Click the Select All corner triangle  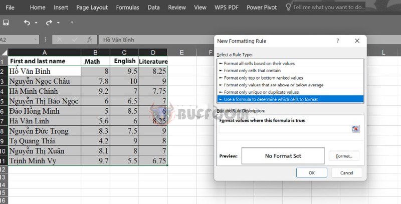pyautogui.click(x=5, y=53)
